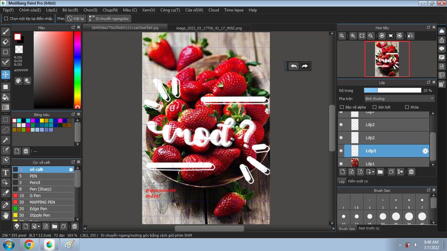Click Di chuyển ngang/dọc button
447x251 pixels.
coord(109,18)
